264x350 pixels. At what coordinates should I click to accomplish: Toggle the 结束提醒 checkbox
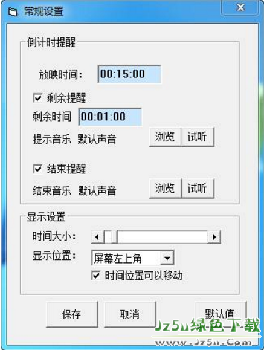tap(37, 169)
